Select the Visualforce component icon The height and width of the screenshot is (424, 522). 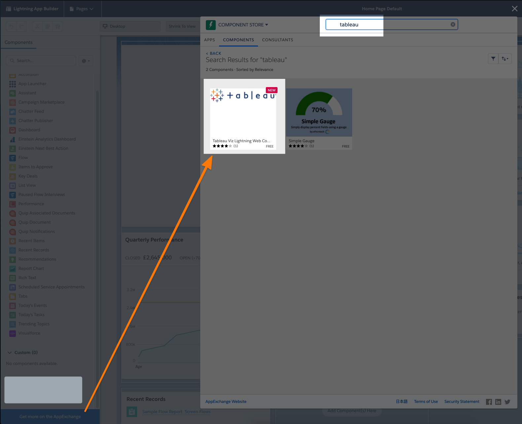pos(13,333)
